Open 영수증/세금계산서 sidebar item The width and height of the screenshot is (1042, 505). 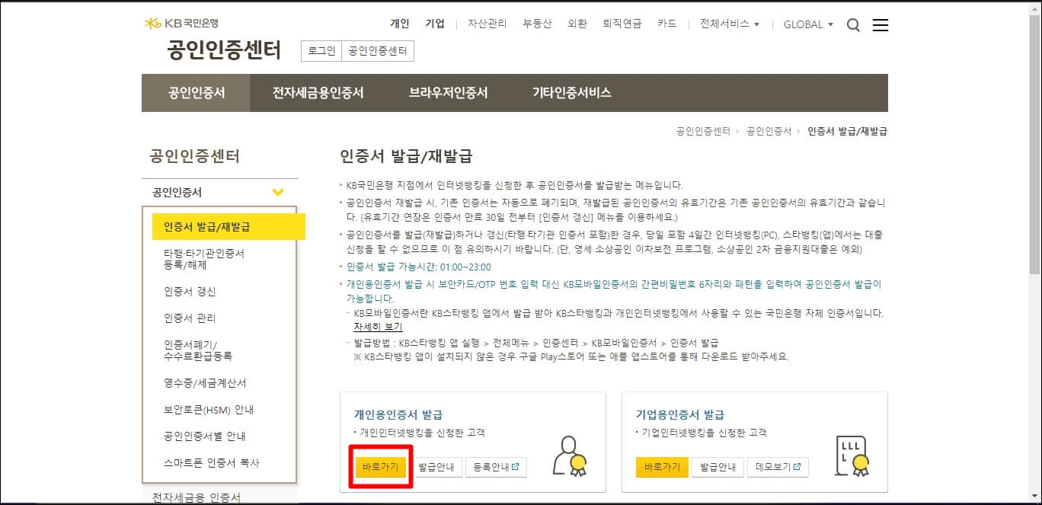point(205,382)
